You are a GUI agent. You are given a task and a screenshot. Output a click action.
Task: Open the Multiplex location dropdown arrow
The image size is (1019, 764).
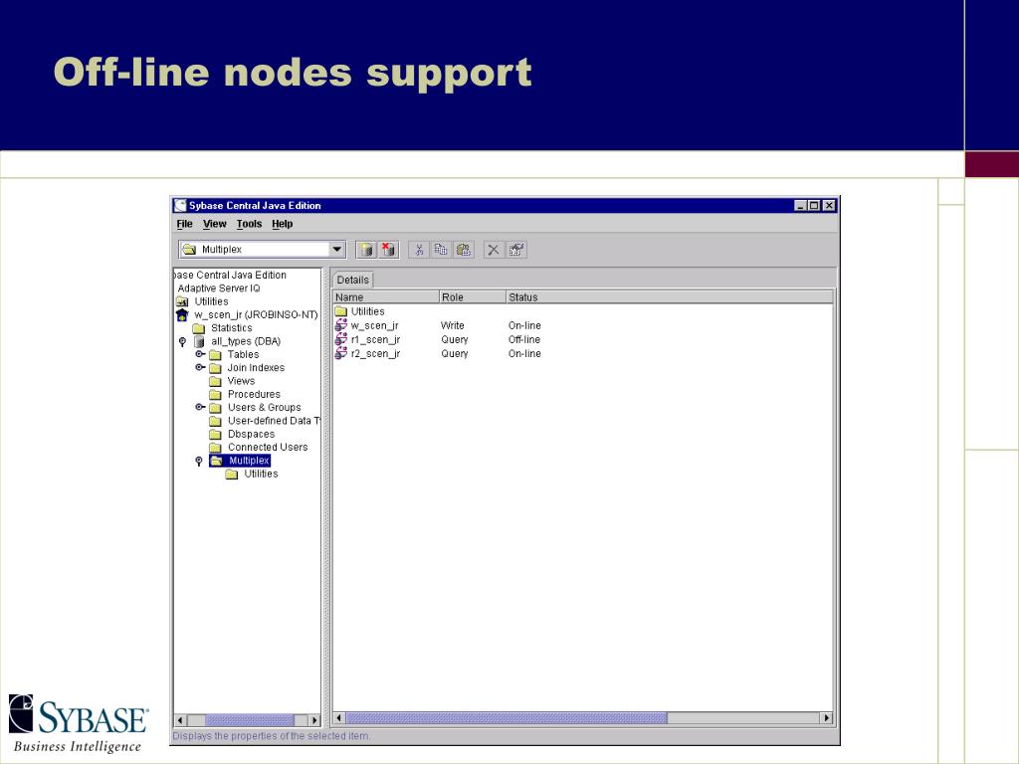point(336,249)
